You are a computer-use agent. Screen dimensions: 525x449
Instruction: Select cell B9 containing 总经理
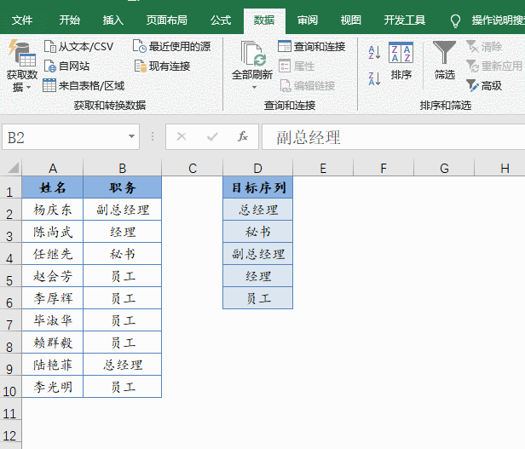tap(122, 365)
